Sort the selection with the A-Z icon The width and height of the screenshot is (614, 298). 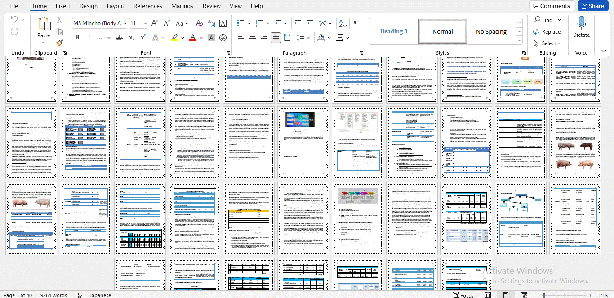(343, 23)
